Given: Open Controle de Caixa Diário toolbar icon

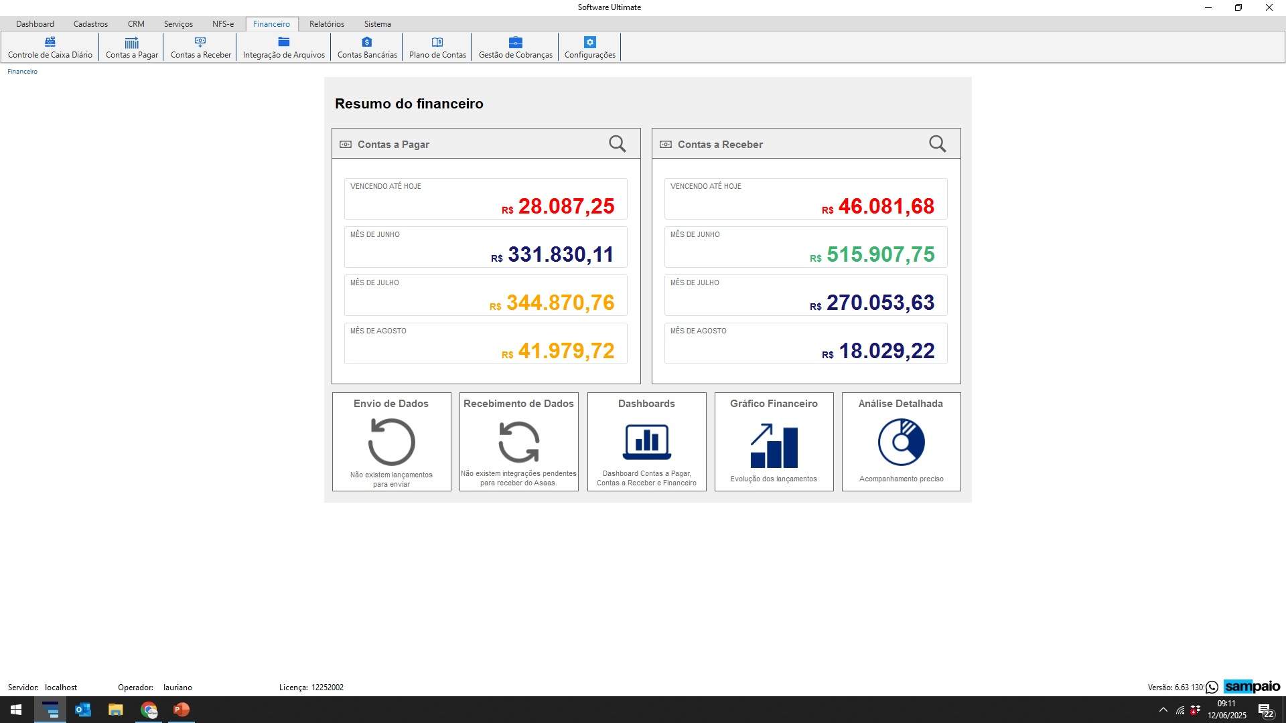Looking at the screenshot, I should [50, 42].
